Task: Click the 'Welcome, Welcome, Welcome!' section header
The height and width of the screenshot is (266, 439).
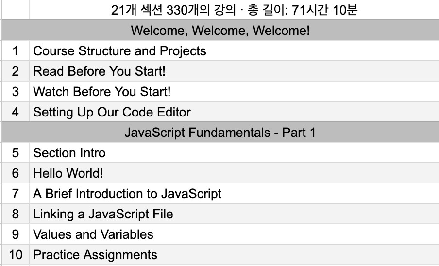Action: [x=220, y=30]
